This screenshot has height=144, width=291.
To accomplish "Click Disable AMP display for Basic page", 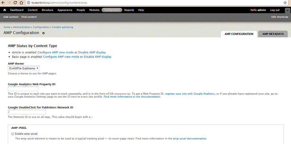I will tap(98, 57).
